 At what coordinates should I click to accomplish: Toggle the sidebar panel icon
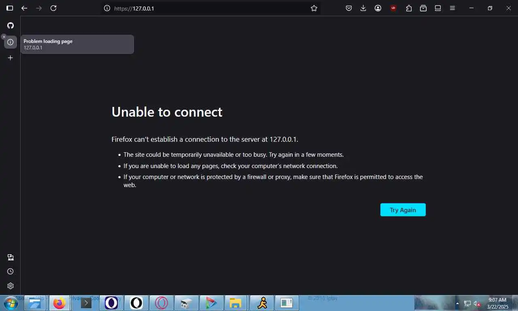(10, 8)
